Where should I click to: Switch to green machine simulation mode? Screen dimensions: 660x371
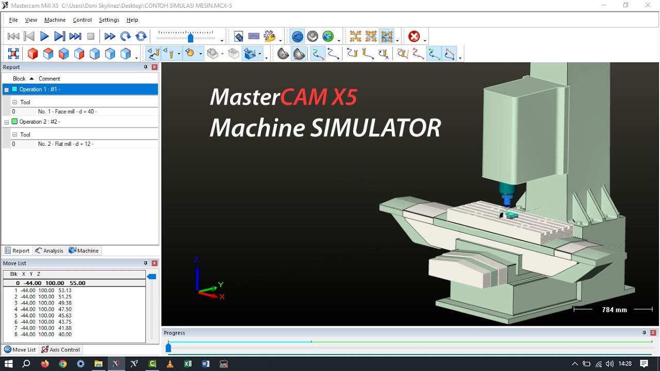[328, 36]
